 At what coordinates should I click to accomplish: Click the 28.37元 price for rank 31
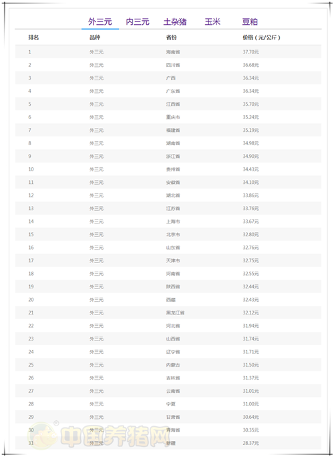coord(251,443)
